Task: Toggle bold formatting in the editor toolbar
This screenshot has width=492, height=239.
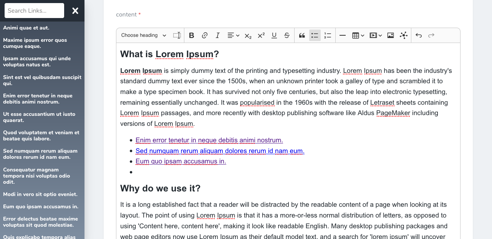Action: 192,35
